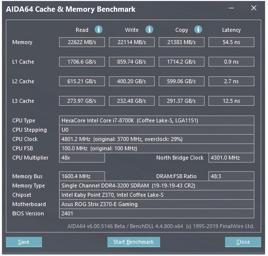268x256 pixels.
Task: Click the Memory latency result showing 54.5 ns
Action: pos(231,42)
